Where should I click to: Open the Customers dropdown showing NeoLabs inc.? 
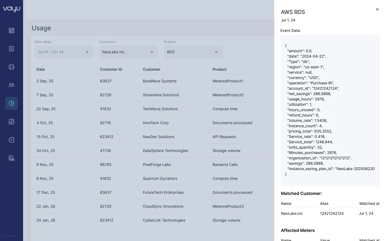pyautogui.click(x=129, y=52)
